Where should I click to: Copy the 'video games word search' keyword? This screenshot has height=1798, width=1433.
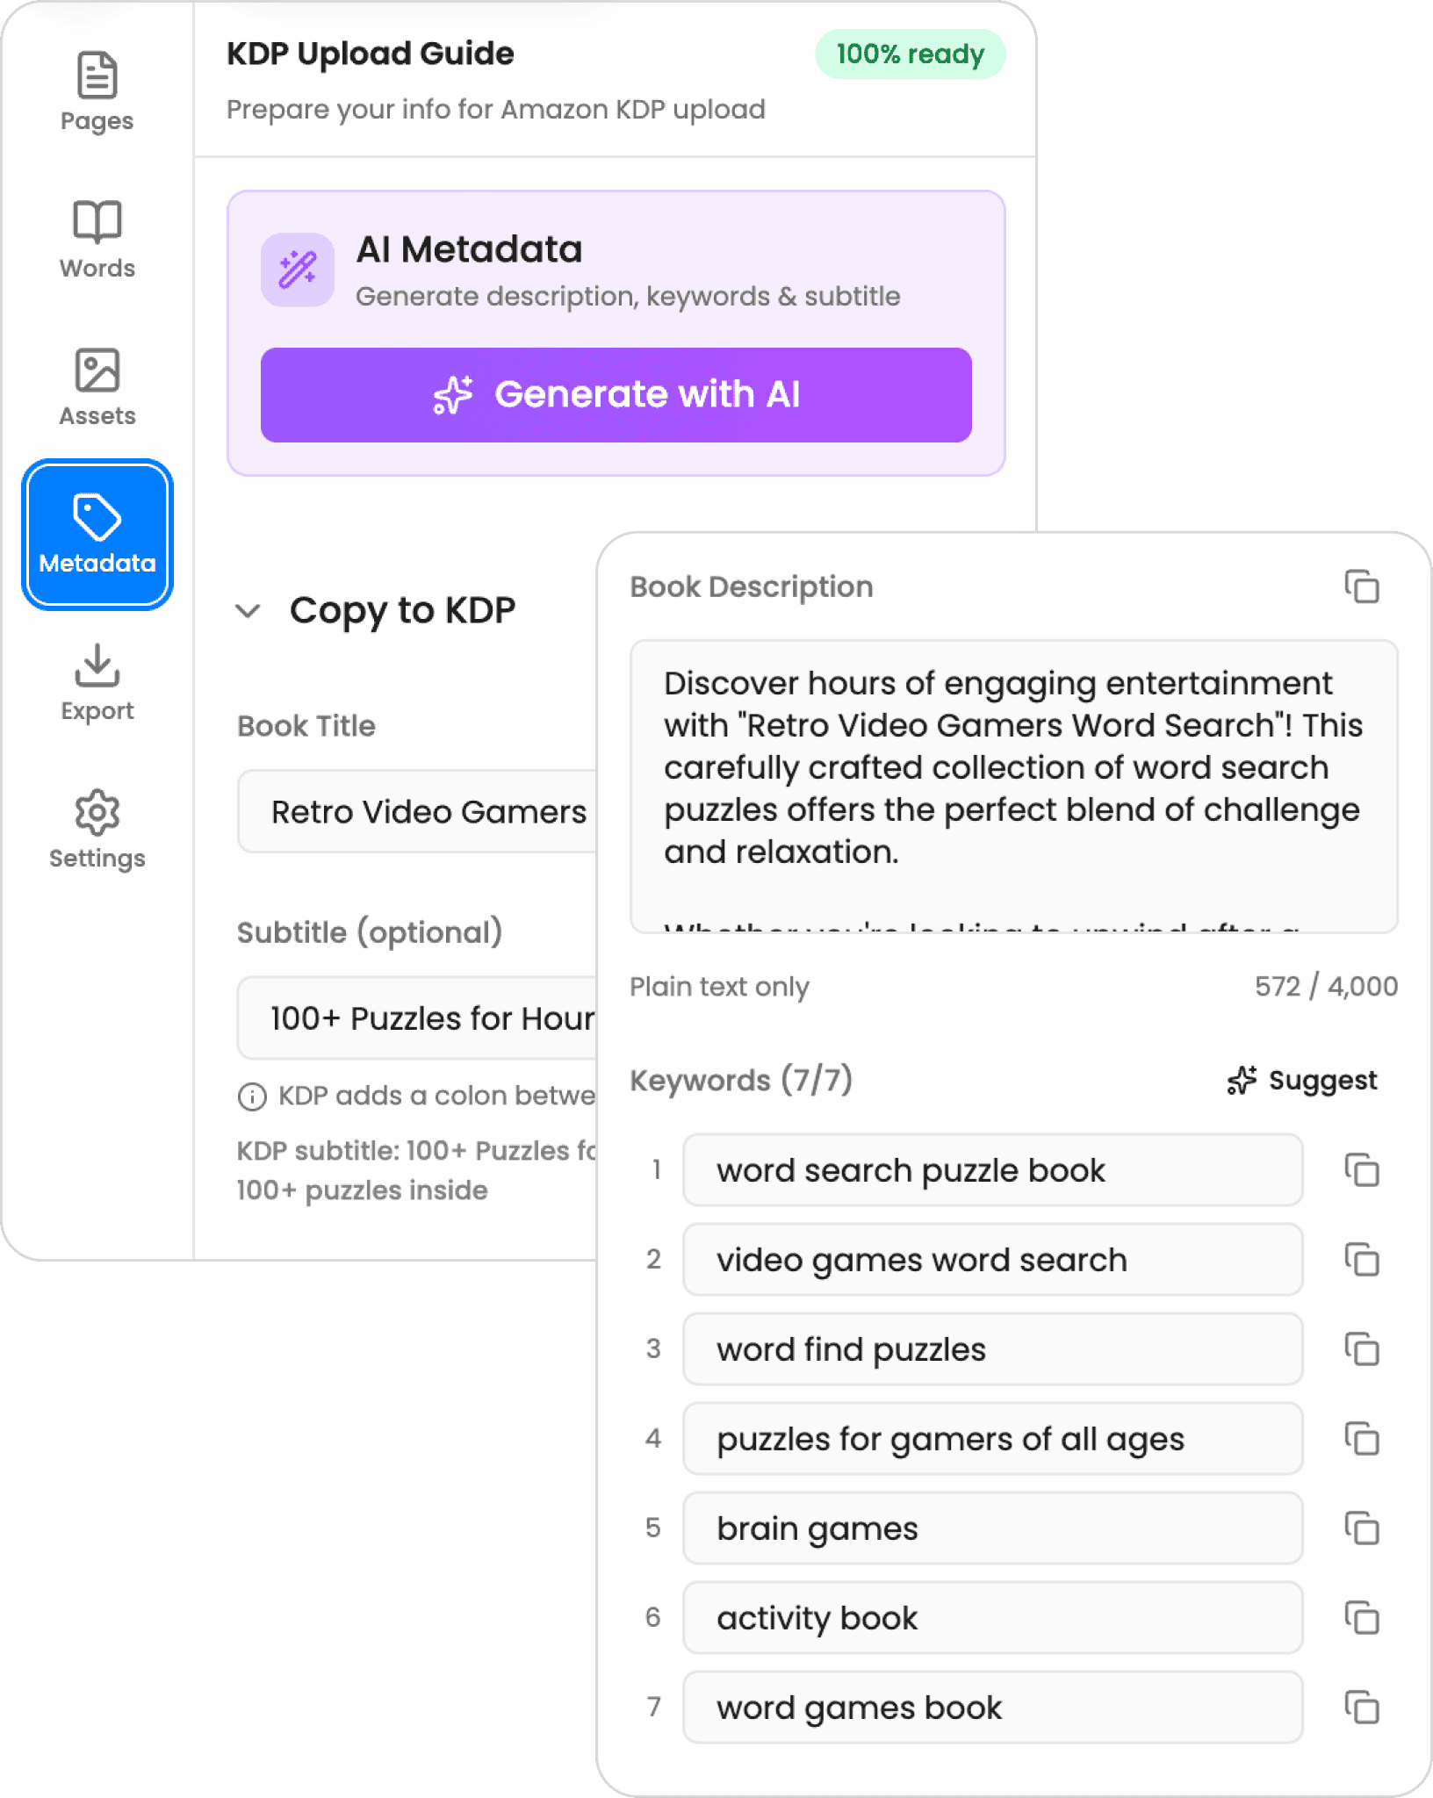click(x=1360, y=1260)
